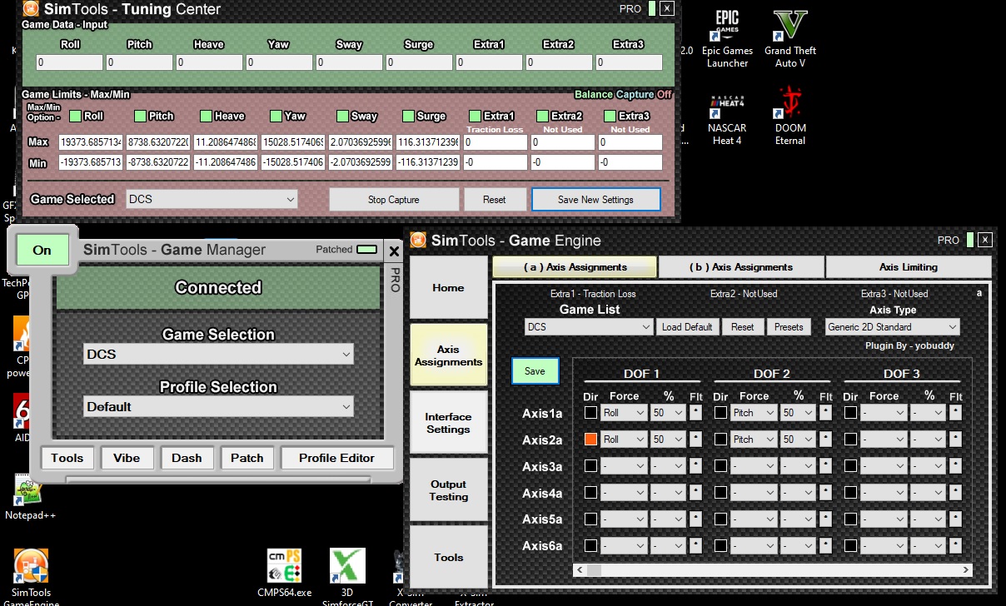Launch DOOM Eternal desktop shortcut
Viewport: 1006px width, 606px height.
point(790,116)
